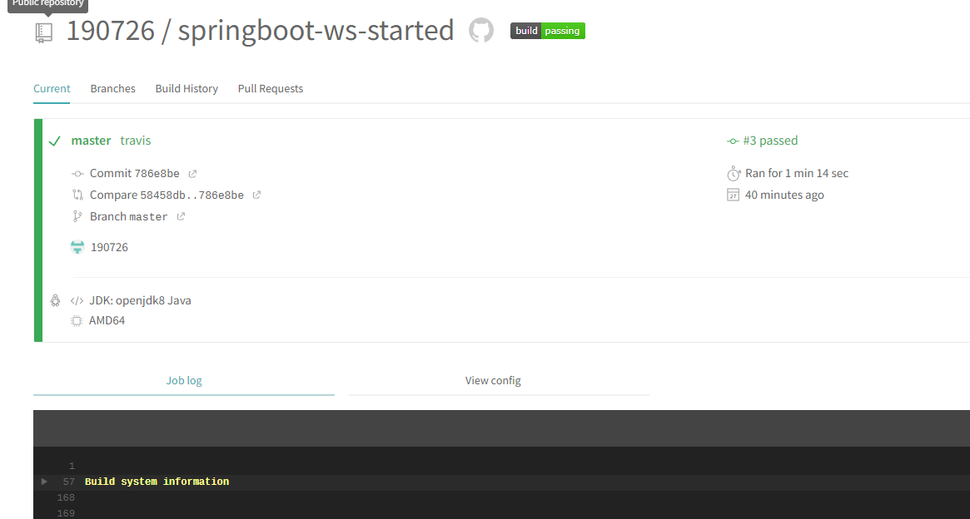
Task: Click the GitHub octocat icon beside repository name
Action: (481, 31)
